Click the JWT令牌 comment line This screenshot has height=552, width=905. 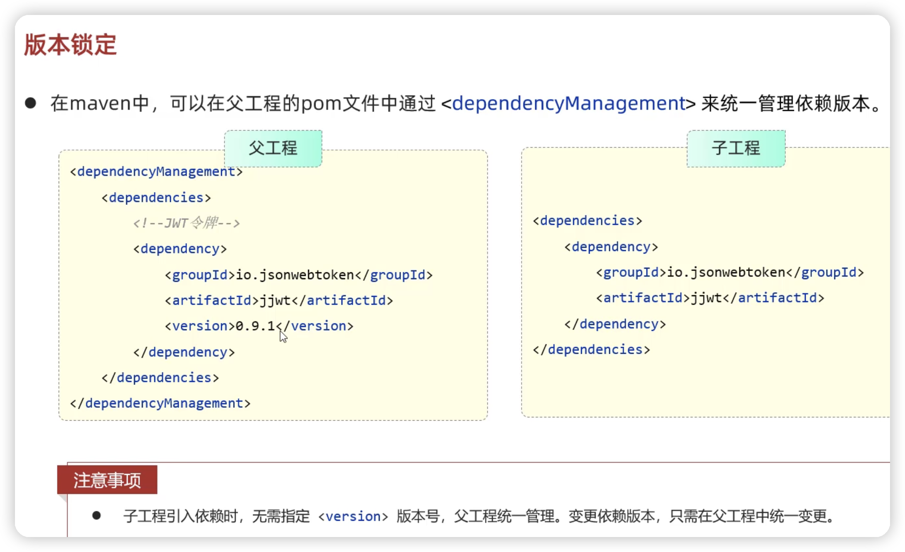187,223
